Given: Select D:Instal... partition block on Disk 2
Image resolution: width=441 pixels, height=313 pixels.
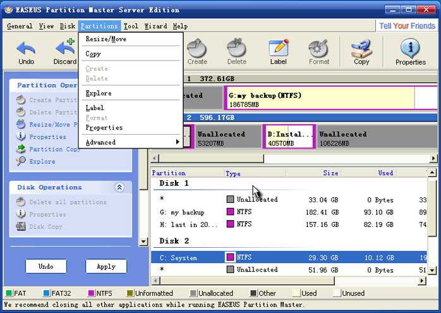Looking at the screenshot, I should [x=289, y=137].
